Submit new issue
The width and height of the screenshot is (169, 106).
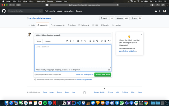pyautogui.click(x=103, y=74)
